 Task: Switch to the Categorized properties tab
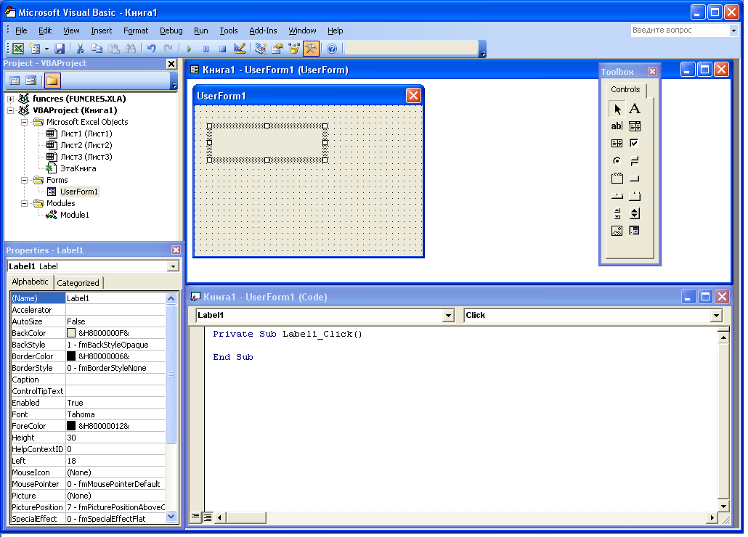click(x=78, y=283)
